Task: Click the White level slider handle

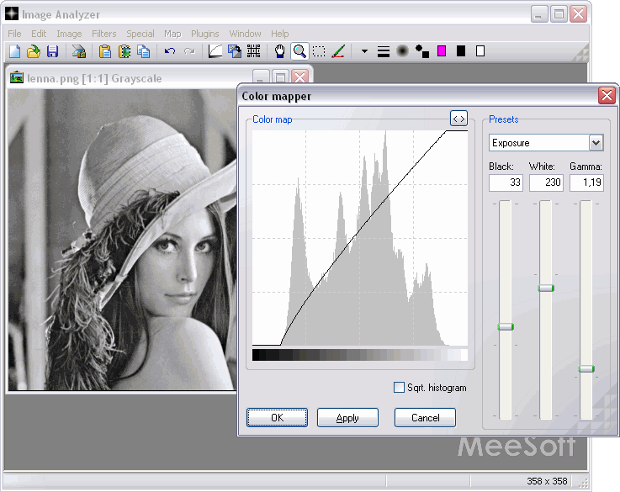Action: point(546,288)
